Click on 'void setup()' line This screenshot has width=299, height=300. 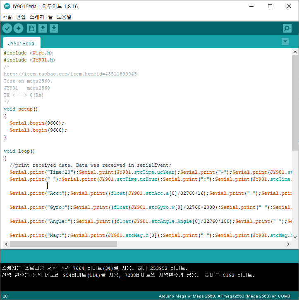(21, 109)
